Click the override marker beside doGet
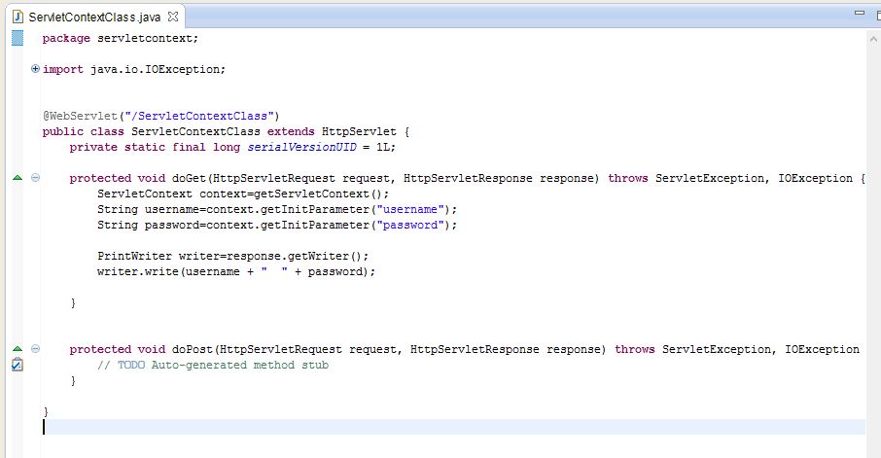881x458 pixels. (x=17, y=178)
